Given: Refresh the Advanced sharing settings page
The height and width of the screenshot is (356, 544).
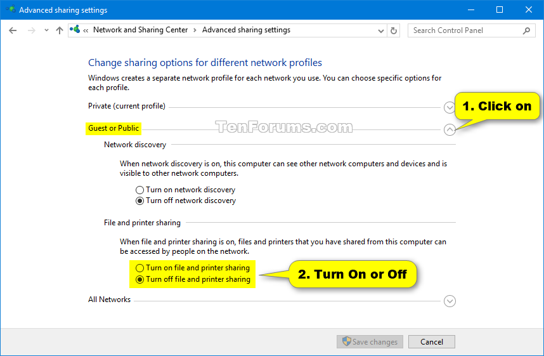Looking at the screenshot, I should click(x=394, y=31).
